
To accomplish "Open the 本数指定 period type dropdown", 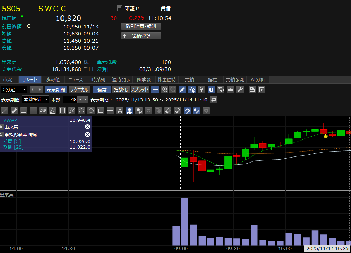I will 35,100.
